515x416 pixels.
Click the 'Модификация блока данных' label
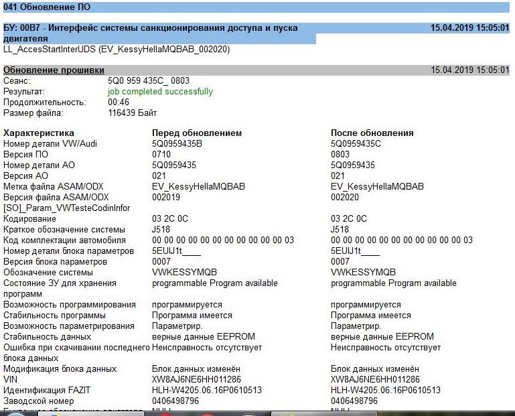pos(60,369)
